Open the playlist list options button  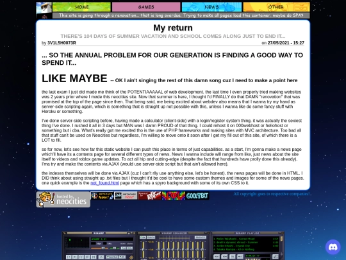[x=275, y=257]
